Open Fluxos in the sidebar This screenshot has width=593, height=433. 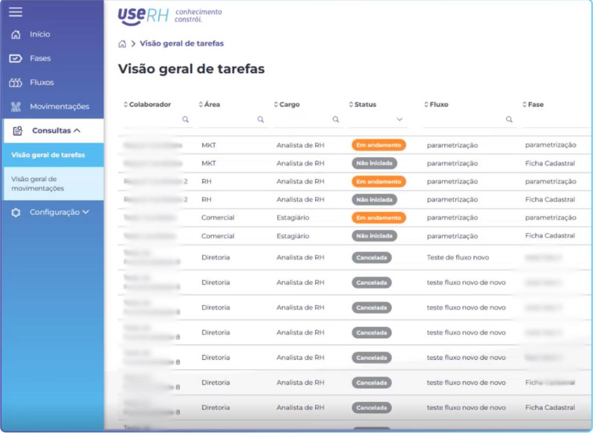tap(42, 82)
